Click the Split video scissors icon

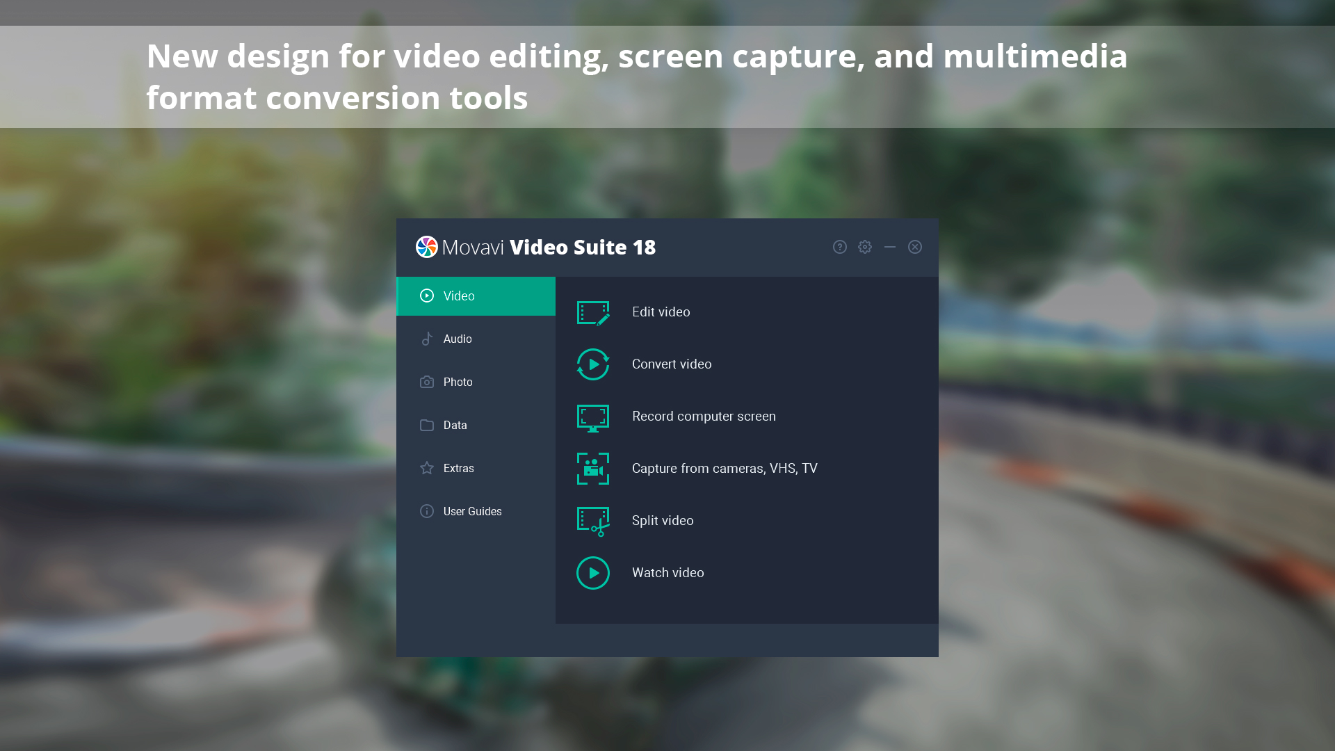(592, 521)
